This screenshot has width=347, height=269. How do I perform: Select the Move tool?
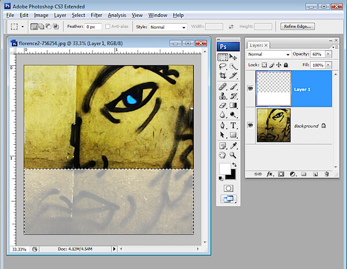[x=233, y=57]
